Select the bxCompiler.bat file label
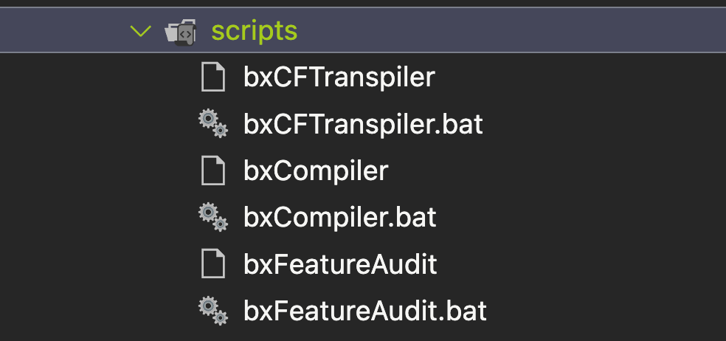The height and width of the screenshot is (341, 726). pyautogui.click(x=340, y=217)
